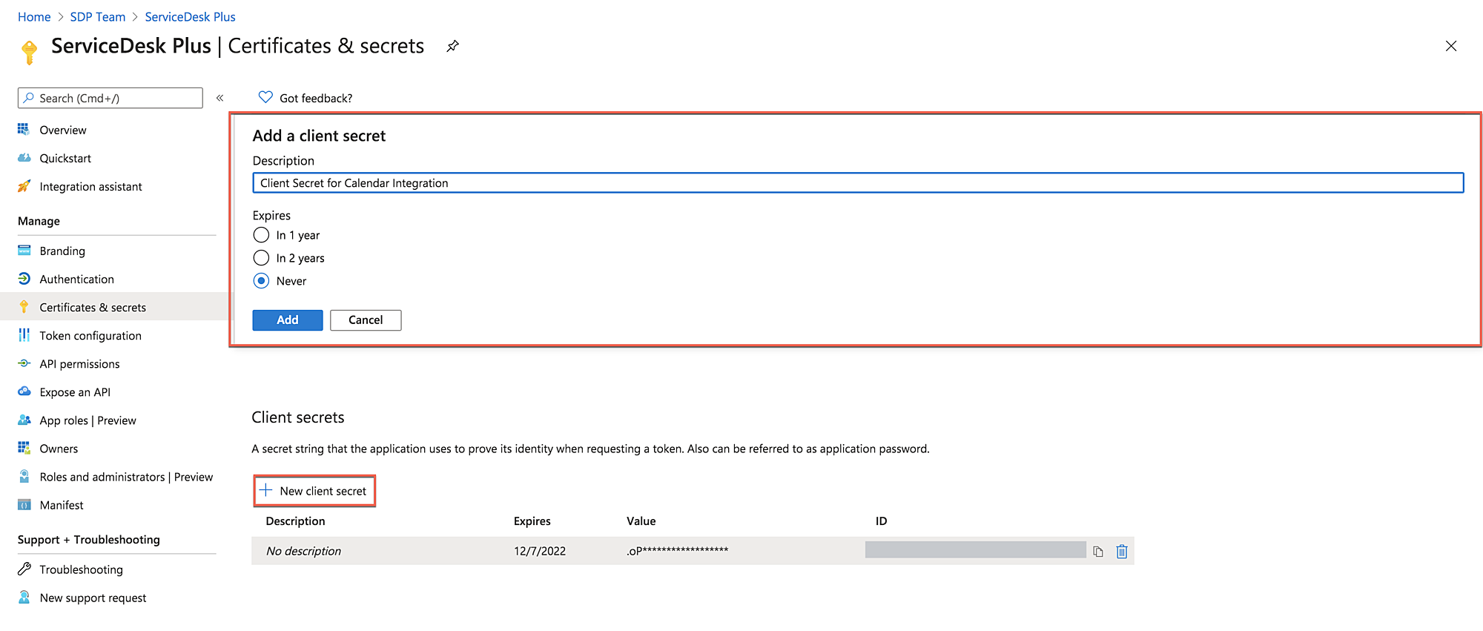Select the Never expires radio button
Image resolution: width=1483 pixels, height=631 pixels.
261,281
